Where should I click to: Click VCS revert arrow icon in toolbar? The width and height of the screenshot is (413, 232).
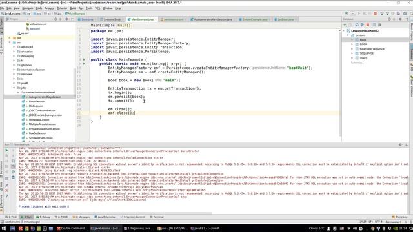398,14
